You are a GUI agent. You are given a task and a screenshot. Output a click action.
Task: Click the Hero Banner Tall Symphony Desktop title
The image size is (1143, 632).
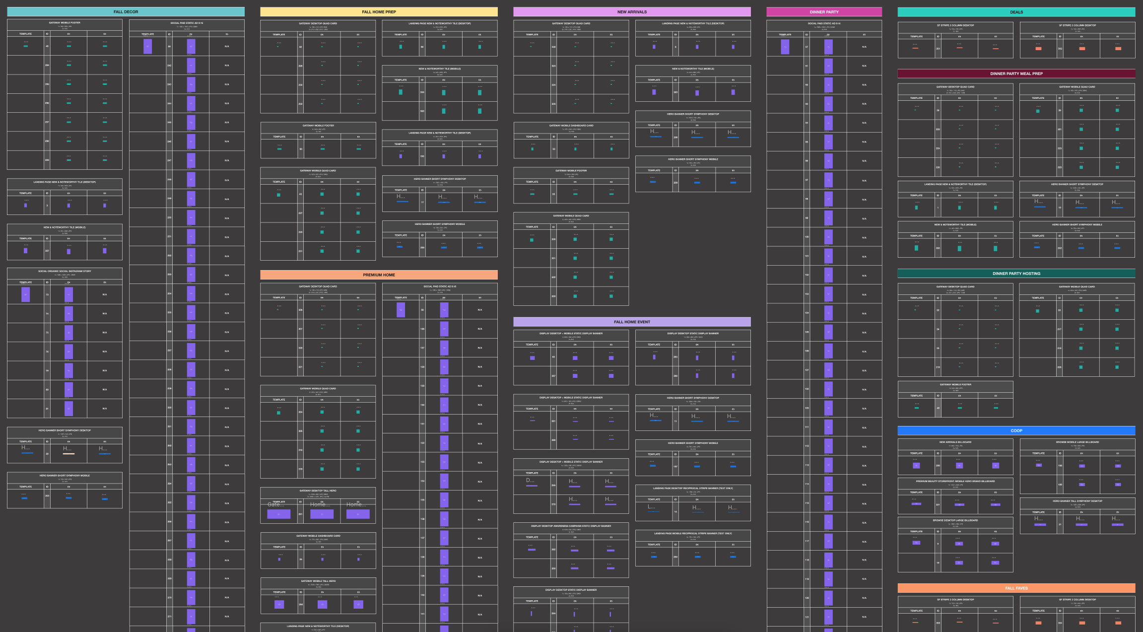[1077, 501]
